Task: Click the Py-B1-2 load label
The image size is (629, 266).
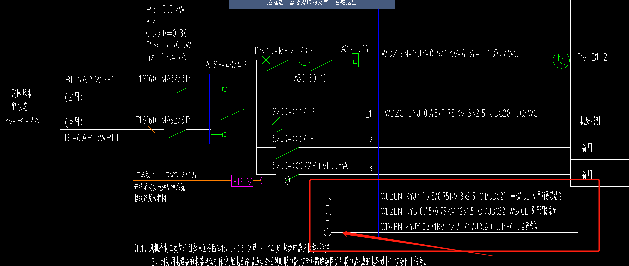Action: tap(592, 58)
